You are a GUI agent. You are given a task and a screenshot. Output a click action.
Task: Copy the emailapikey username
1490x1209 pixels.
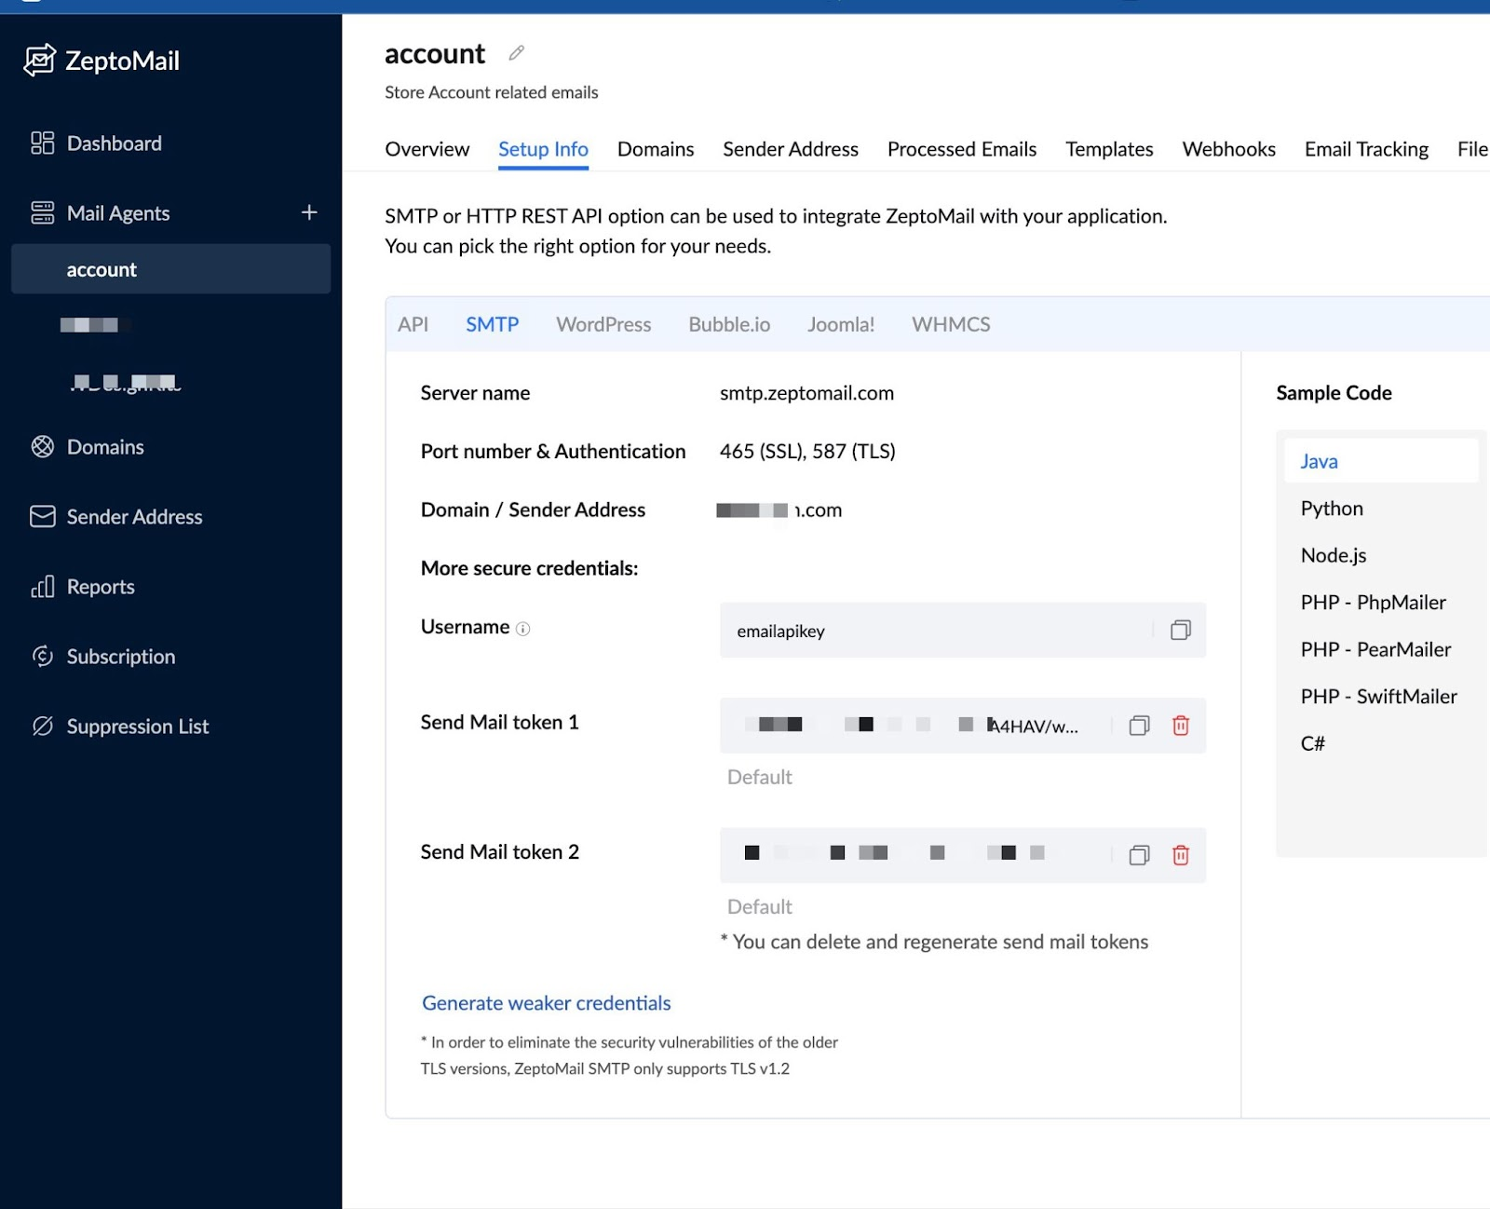coord(1181,631)
